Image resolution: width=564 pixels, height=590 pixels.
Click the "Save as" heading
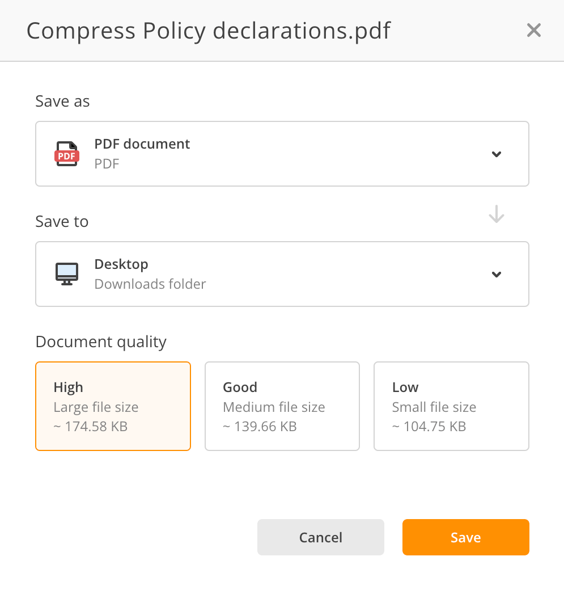tap(62, 101)
